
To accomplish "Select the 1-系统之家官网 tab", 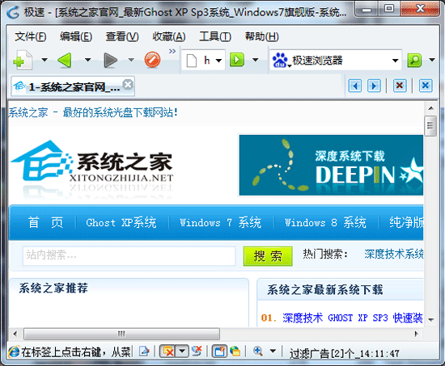I will [x=73, y=86].
